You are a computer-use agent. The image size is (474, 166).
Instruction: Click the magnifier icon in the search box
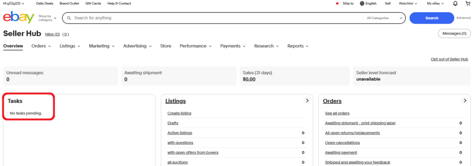coord(69,18)
